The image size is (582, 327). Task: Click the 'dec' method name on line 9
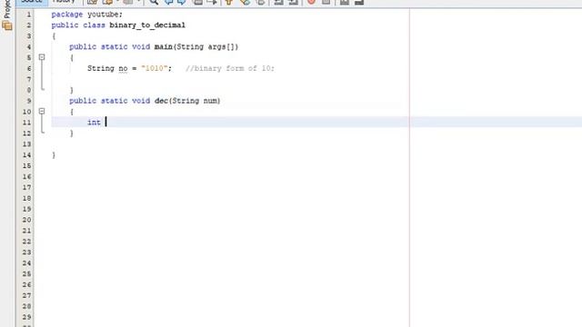coord(161,101)
